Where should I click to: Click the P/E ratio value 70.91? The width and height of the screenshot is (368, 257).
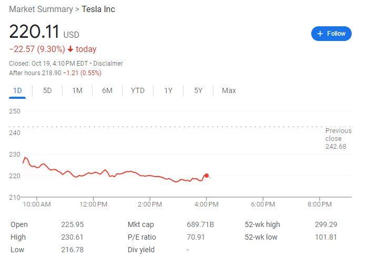pos(196,237)
